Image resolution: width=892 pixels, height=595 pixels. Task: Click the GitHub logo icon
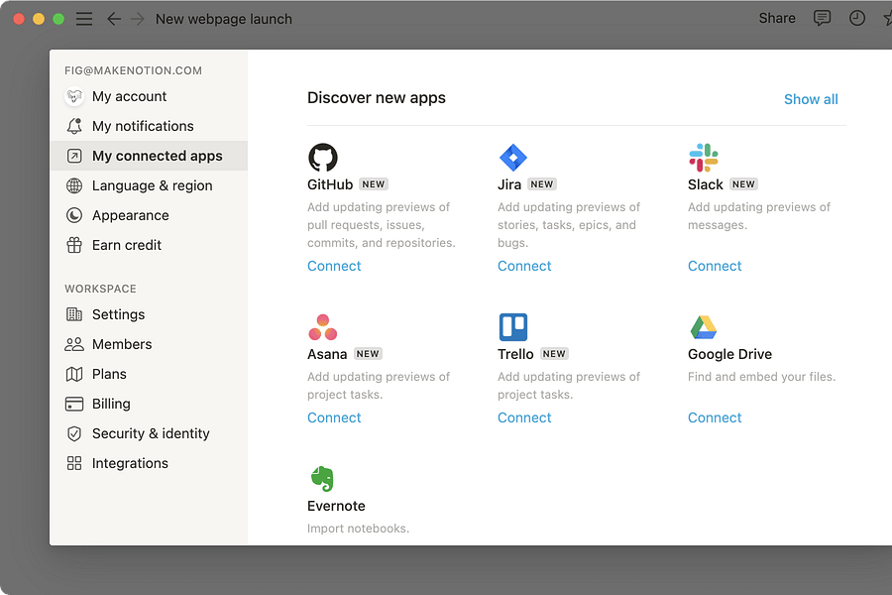323,157
